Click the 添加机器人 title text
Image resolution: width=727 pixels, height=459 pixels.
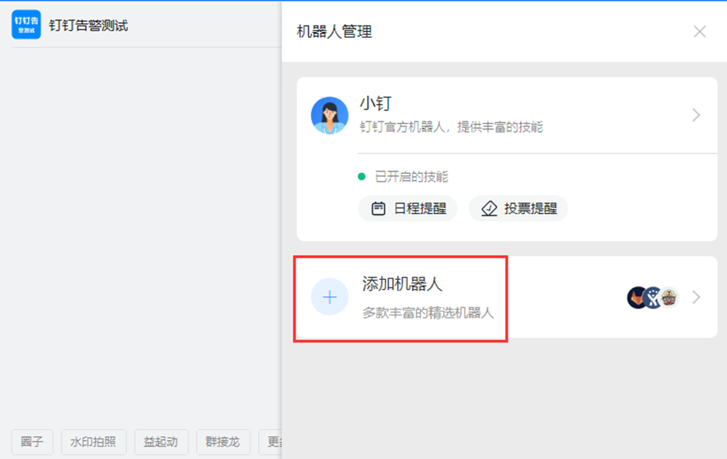[x=402, y=284]
